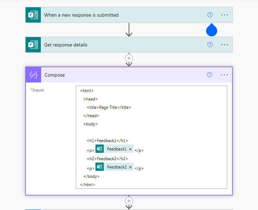258x210 pixels.
Task: Open help for the Compose action
Action: (210, 75)
